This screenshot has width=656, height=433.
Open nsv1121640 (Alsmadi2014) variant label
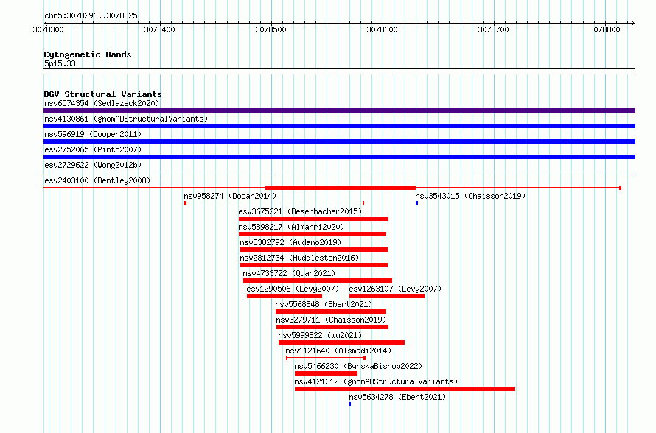[338, 351]
